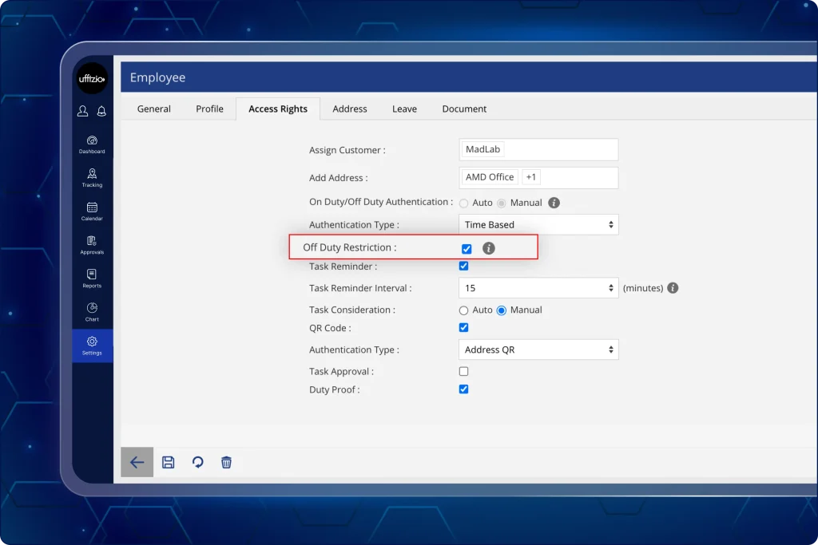The width and height of the screenshot is (818, 545).
Task: Open Chart in sidebar
Action: 92,311
